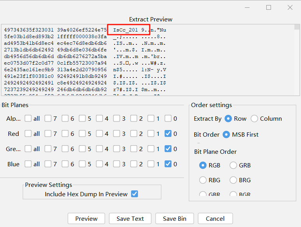Check Blue bit plane 7
The height and width of the screenshot is (227, 301).
48,164
